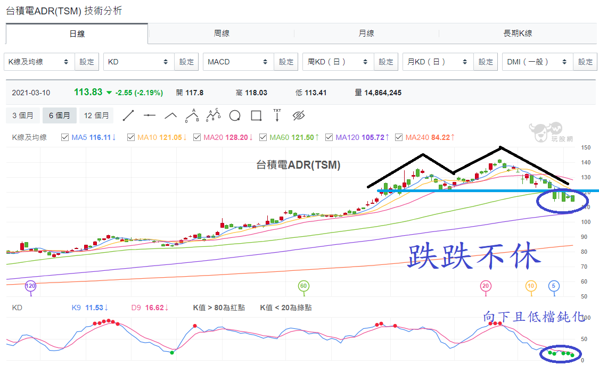Image resolution: width=599 pixels, height=365 pixels.
Task: Click 設定 next to MACD dropdown
Action: (x=286, y=62)
